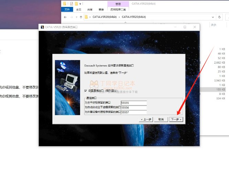Click the last CATIA.V5R20(64bit) breadcrumb segment
Screen dimensions: 229x175
coord(134,17)
